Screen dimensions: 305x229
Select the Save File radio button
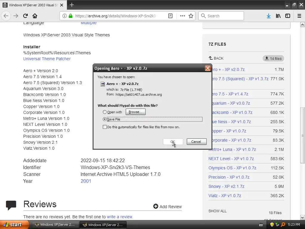pos(105,119)
